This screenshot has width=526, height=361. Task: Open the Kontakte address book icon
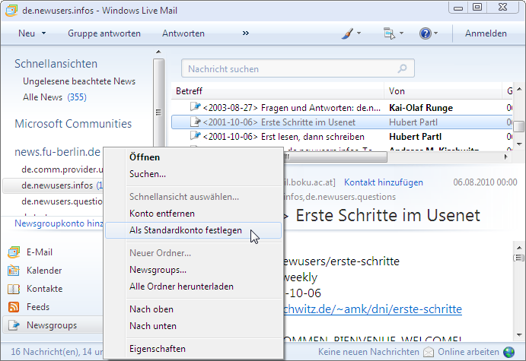[x=13, y=289]
